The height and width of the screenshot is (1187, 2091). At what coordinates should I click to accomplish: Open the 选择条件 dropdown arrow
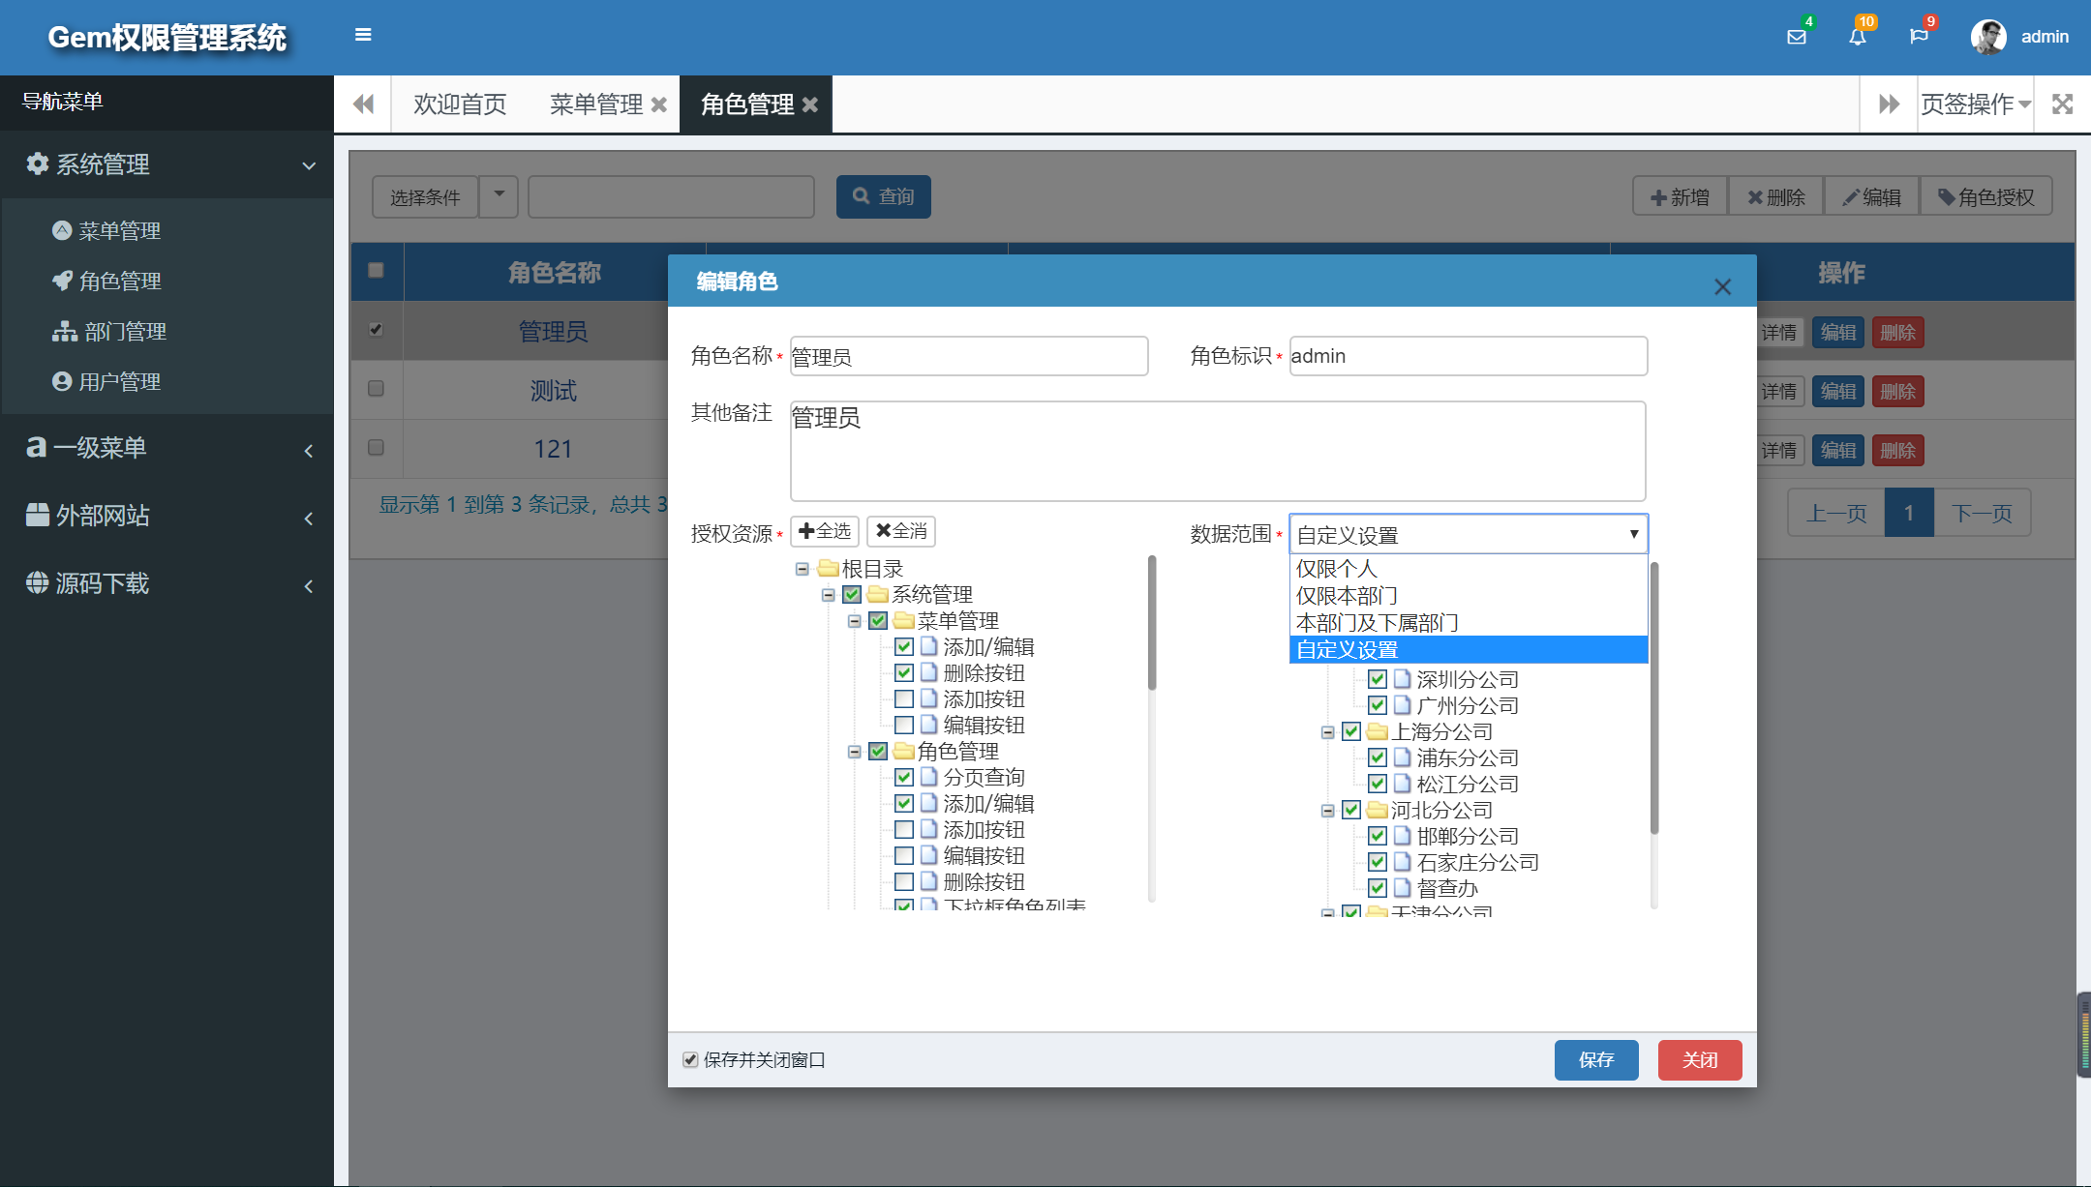499,195
